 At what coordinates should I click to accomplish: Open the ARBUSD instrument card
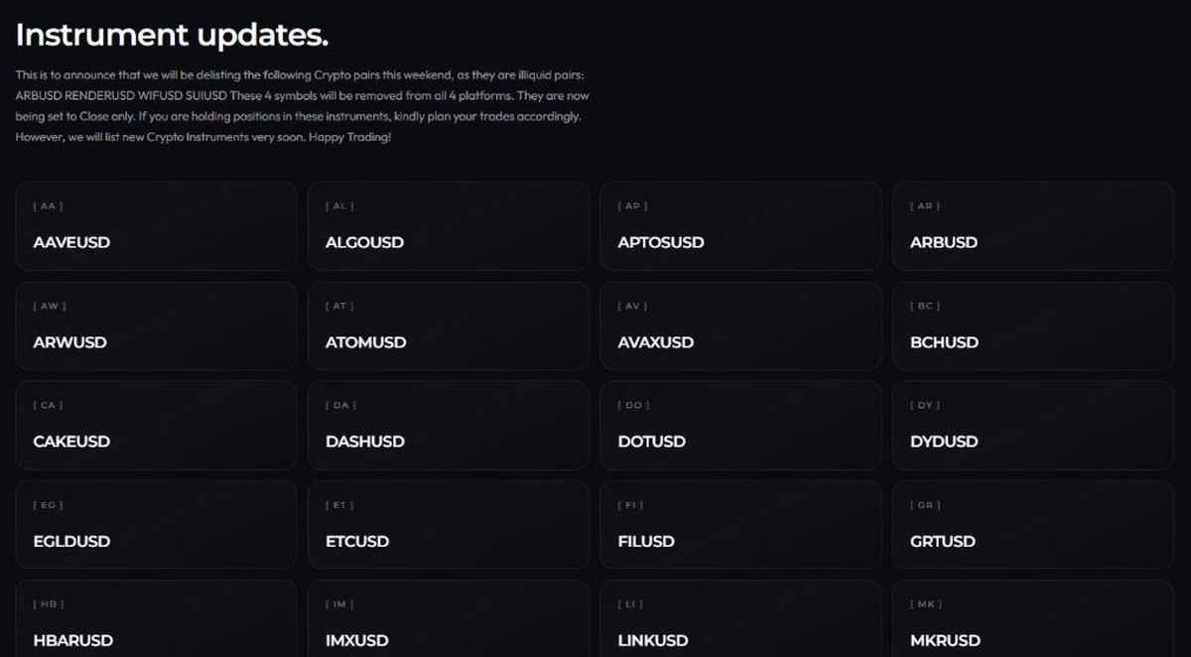tap(1033, 226)
